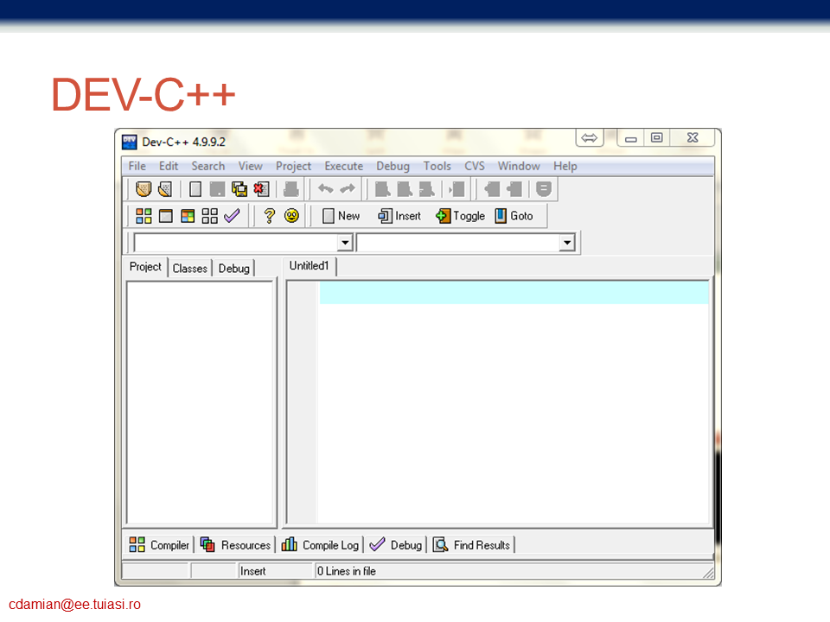Open the bottom Debug tab with checkmark

click(395, 545)
